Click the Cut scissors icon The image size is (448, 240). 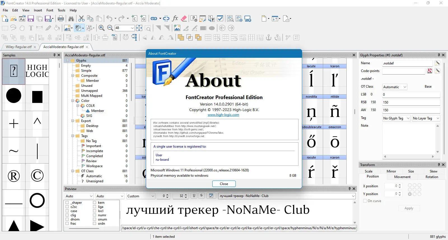81,19
